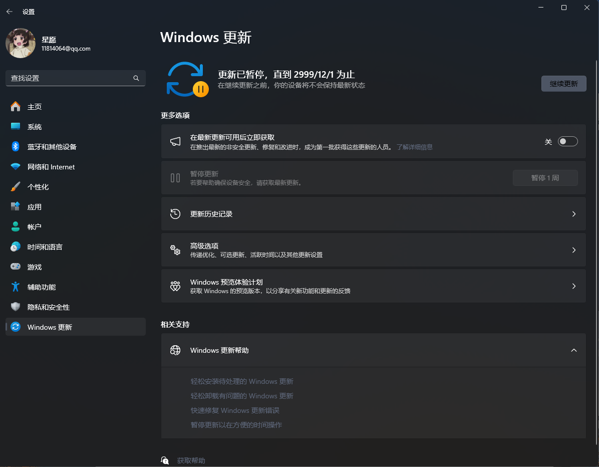Select 时间和语言 in the sidebar
Screen dimensions: 599x467
coord(45,247)
